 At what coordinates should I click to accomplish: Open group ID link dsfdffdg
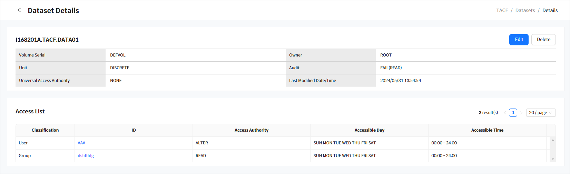tap(86, 156)
